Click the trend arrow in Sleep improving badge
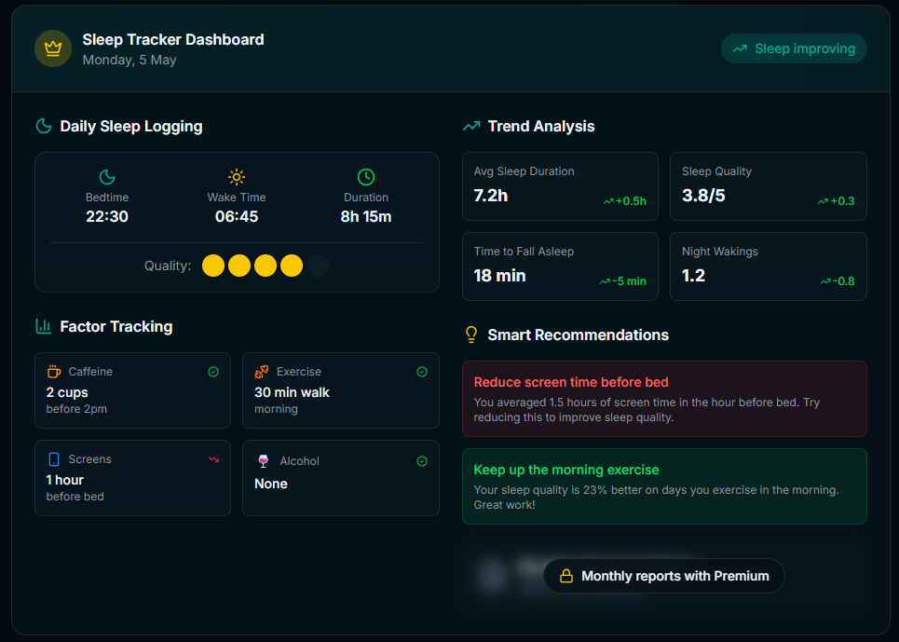 (740, 48)
